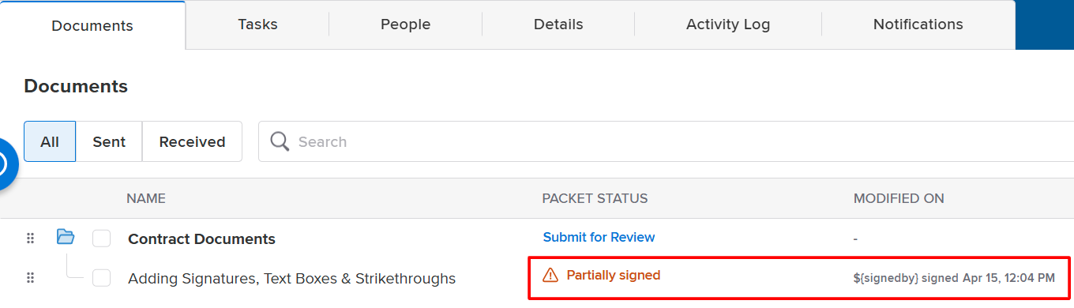Go to the Details tab
Screen dimensions: 1074x308
[x=558, y=24]
